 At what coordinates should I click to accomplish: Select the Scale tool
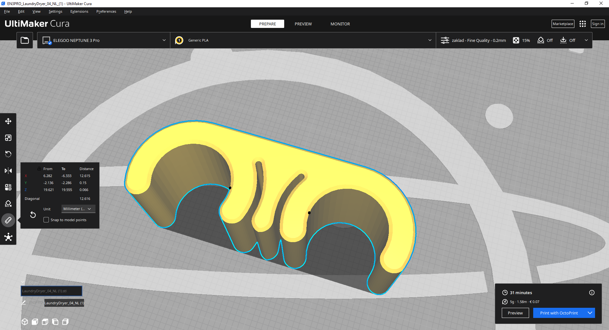[x=8, y=138]
